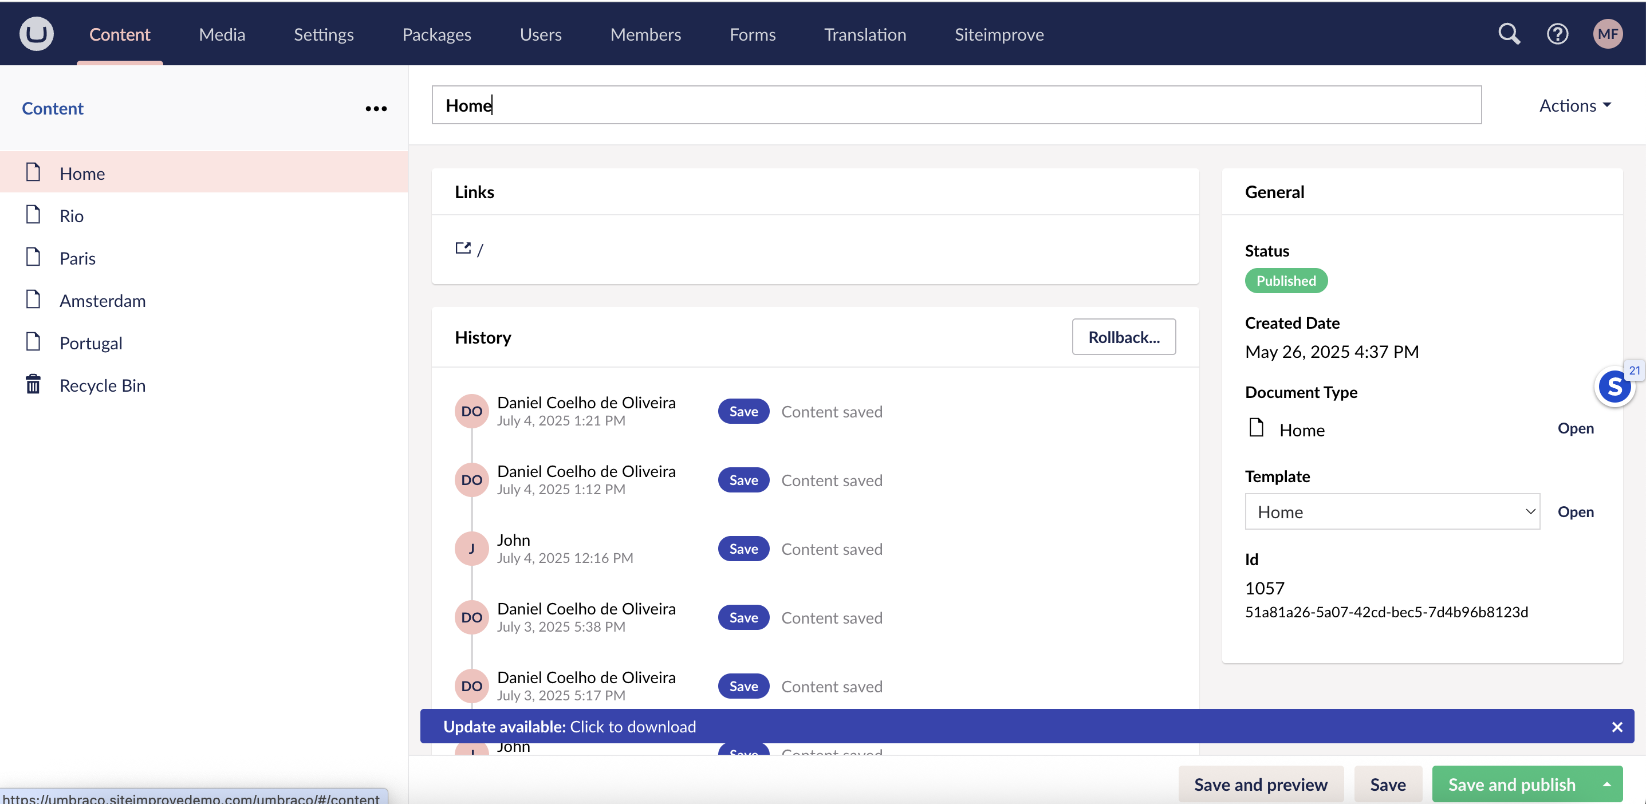Switch to the Media section
This screenshot has height=804, width=1646.
click(222, 34)
